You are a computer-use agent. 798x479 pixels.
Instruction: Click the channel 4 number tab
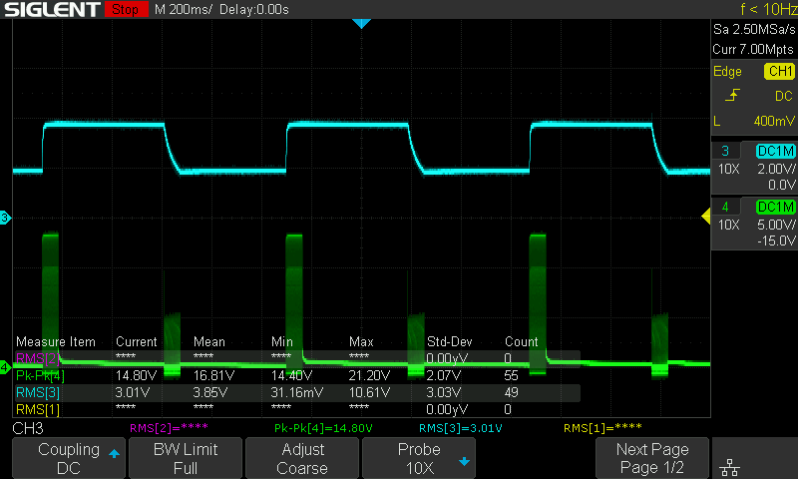[x=725, y=208]
